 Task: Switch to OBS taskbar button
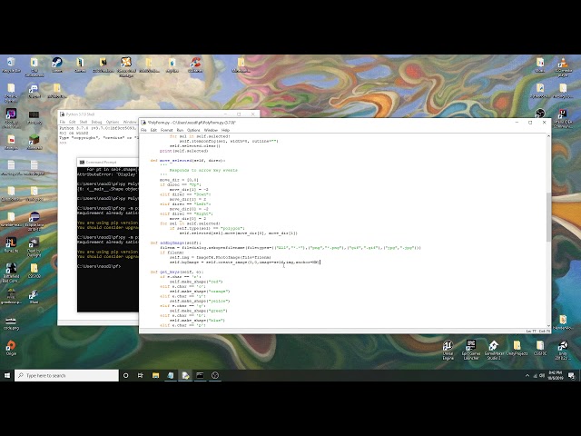(215, 375)
